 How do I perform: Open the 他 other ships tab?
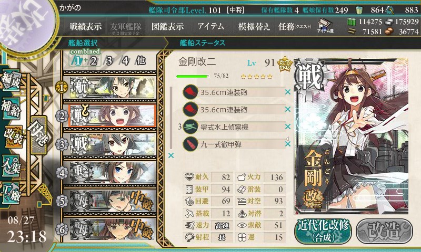pos(141,60)
